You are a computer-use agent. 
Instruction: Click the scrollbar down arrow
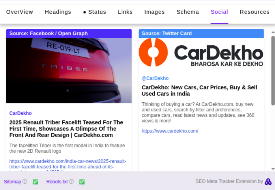[273, 169]
